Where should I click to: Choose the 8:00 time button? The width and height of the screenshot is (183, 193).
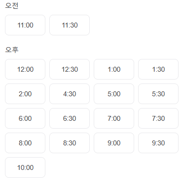coord(25,143)
